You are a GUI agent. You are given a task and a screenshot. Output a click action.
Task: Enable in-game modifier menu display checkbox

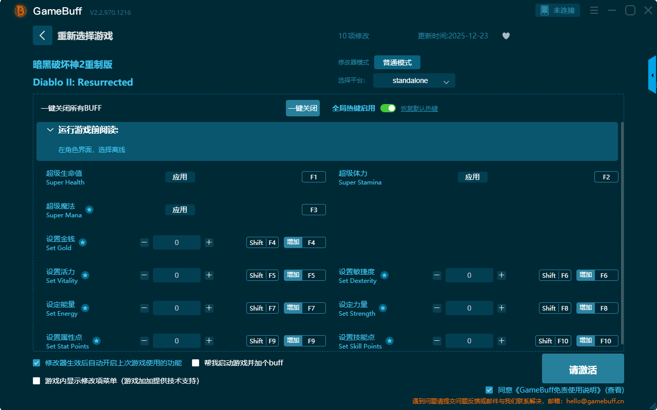36,381
